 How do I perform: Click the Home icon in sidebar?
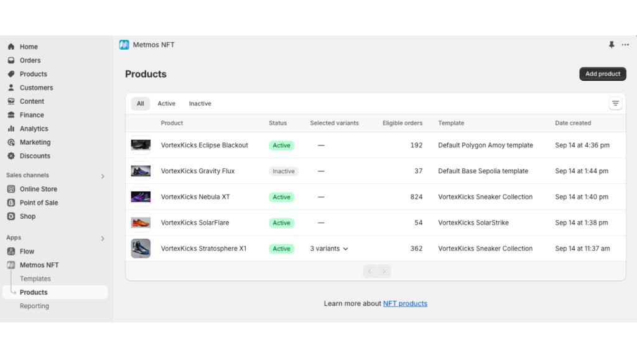tap(11, 47)
